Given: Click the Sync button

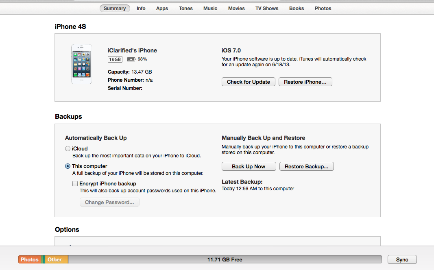Looking at the screenshot, I should tap(402, 259).
